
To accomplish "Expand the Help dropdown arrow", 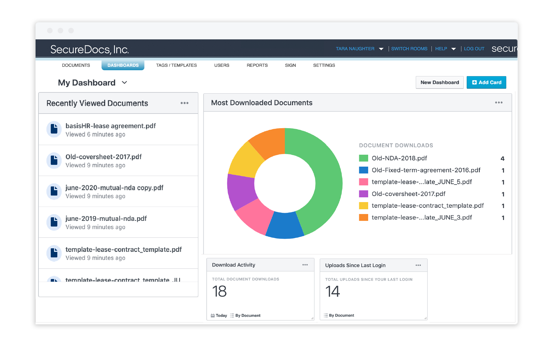I will pyautogui.click(x=453, y=49).
